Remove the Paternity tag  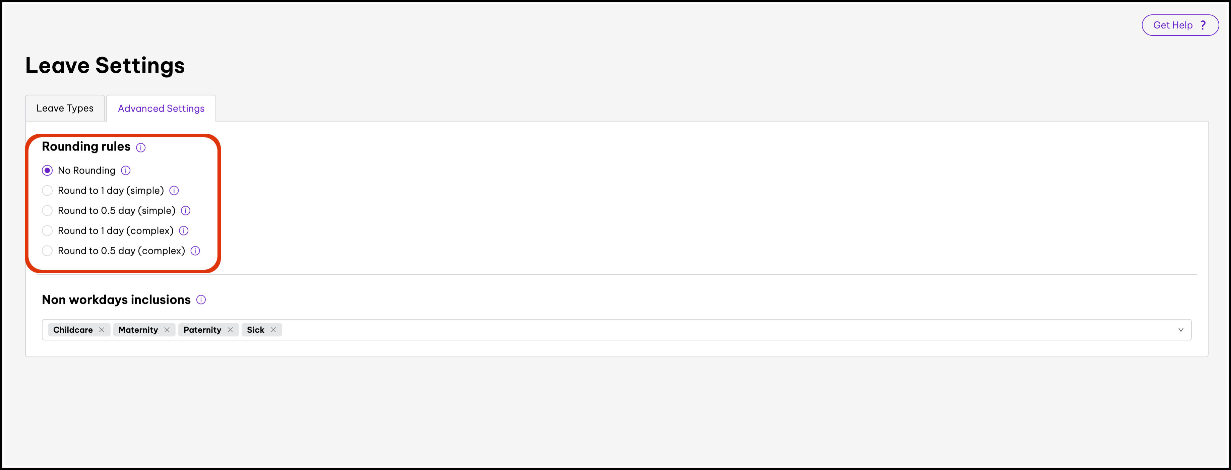tap(230, 330)
